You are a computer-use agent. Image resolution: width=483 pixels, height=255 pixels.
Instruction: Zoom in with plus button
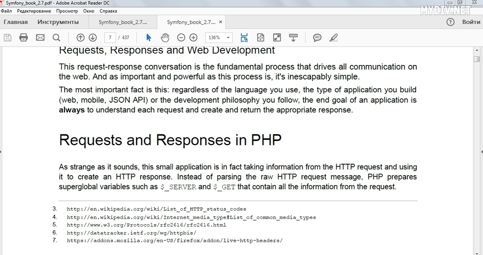(193, 38)
